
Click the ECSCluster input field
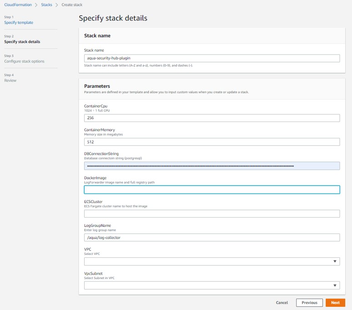212,213
